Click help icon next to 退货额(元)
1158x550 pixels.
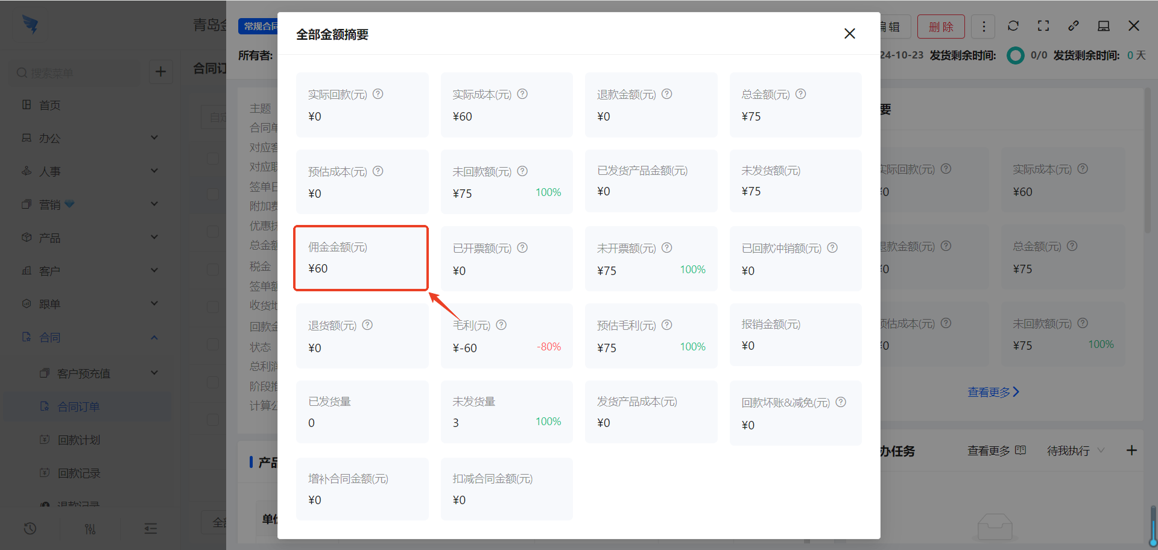click(367, 325)
